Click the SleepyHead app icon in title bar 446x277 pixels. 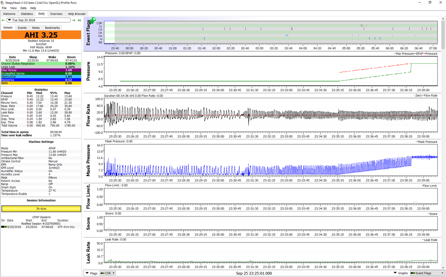pyautogui.click(x=3, y=3)
